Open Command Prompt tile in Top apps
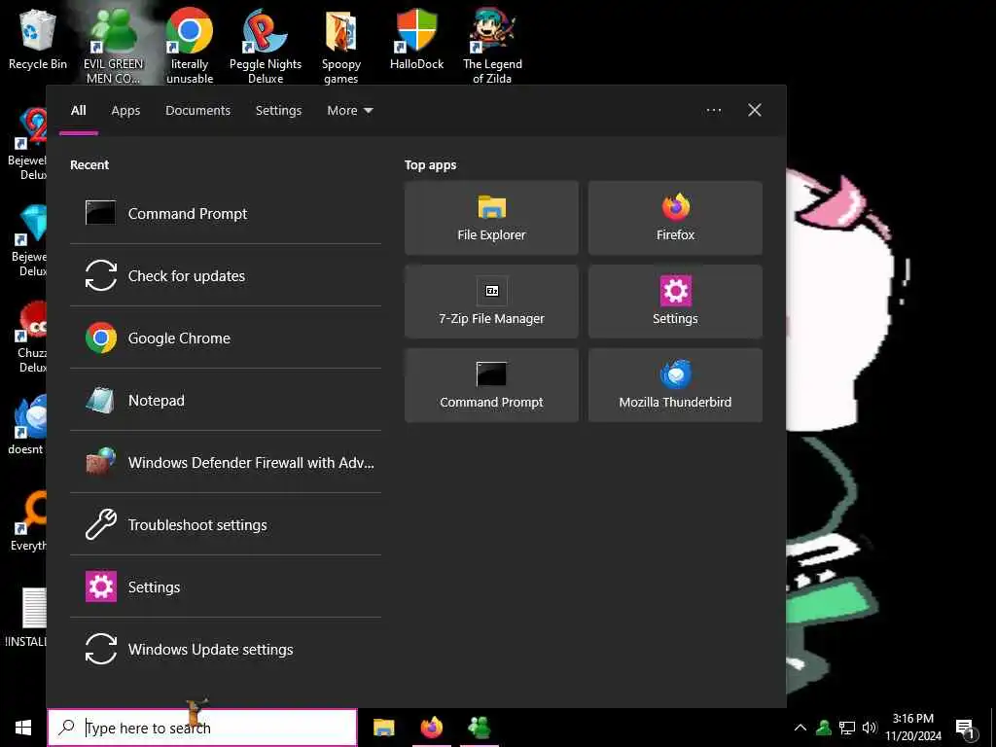The image size is (996, 747). point(491,385)
